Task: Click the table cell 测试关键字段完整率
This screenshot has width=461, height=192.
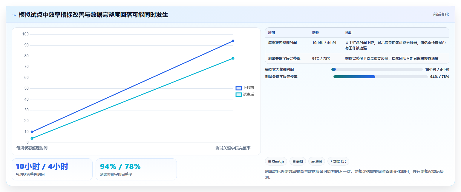Action: 284,59
